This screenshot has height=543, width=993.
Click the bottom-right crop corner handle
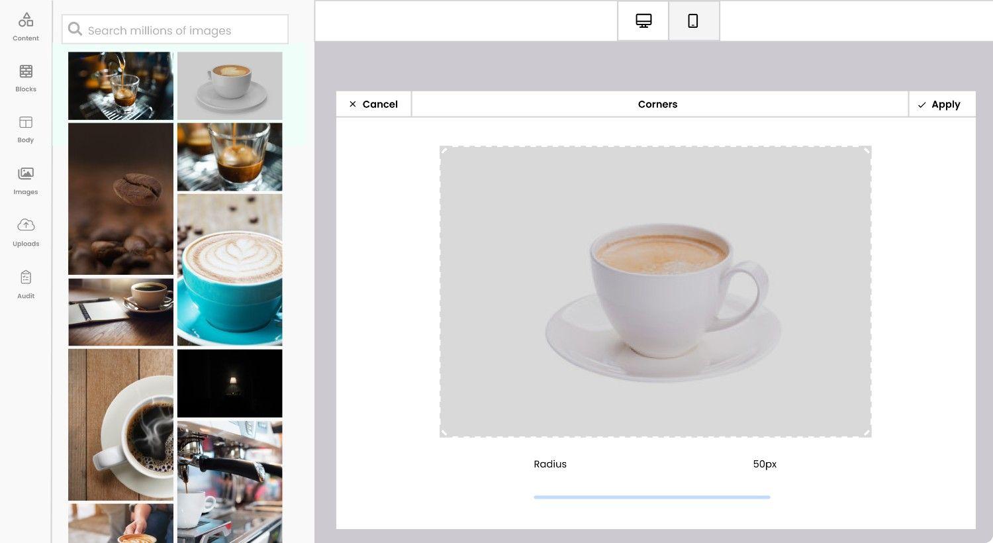point(867,434)
